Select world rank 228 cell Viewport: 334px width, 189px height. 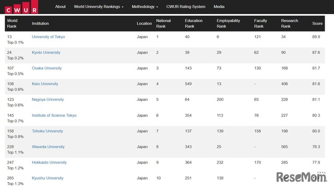point(10,147)
